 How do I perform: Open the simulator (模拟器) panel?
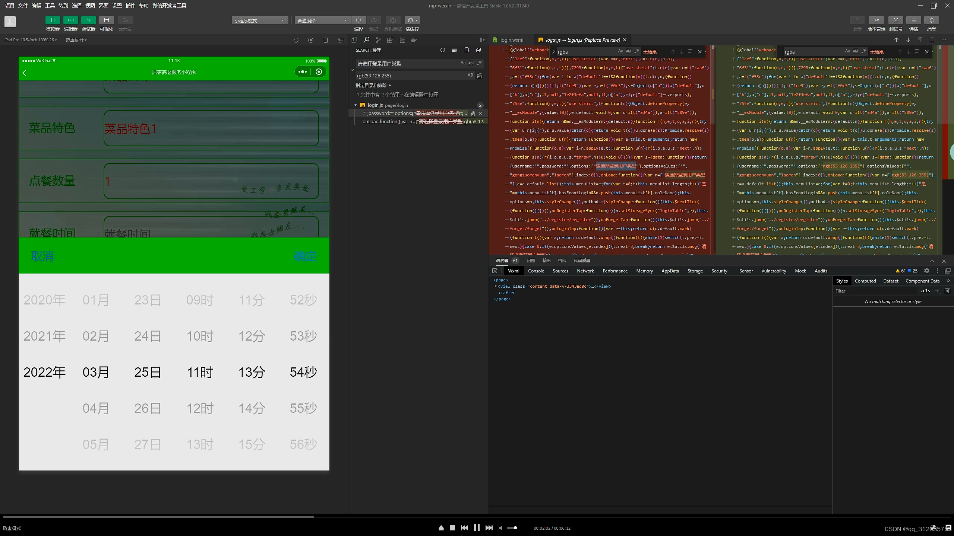pyautogui.click(x=53, y=20)
